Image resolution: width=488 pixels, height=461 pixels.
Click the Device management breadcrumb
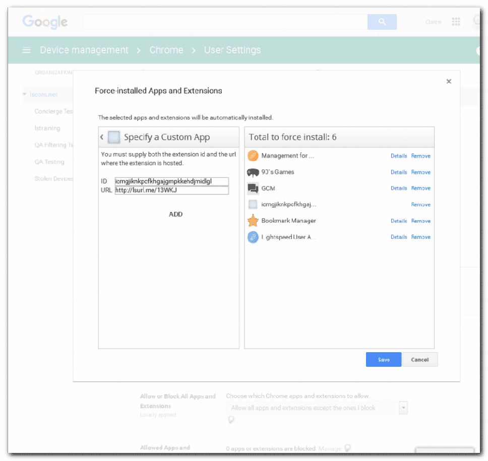tap(84, 50)
